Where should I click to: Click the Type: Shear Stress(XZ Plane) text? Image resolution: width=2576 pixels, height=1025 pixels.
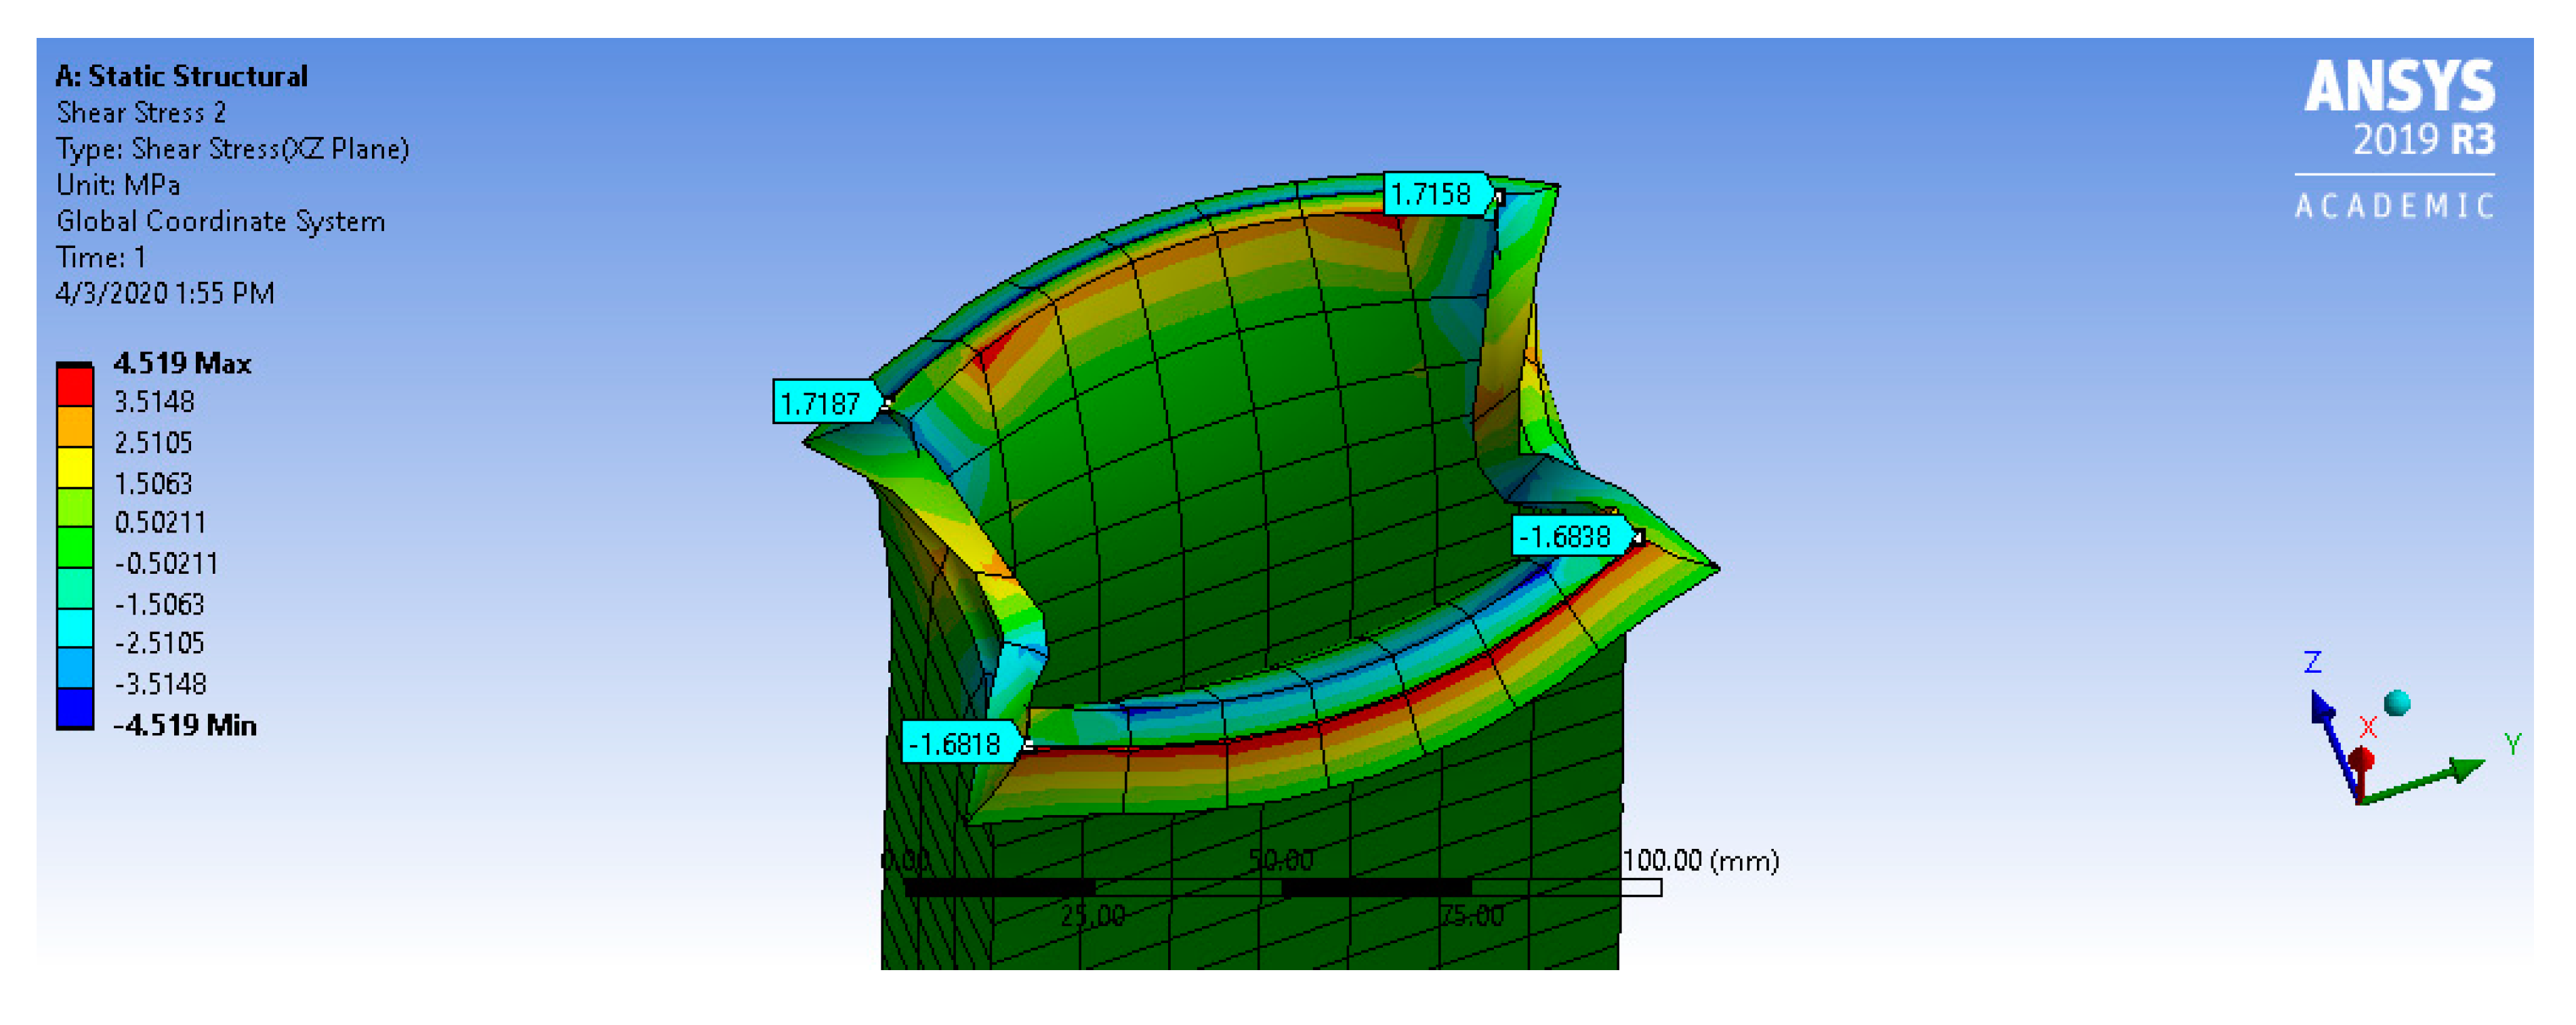click(x=232, y=149)
